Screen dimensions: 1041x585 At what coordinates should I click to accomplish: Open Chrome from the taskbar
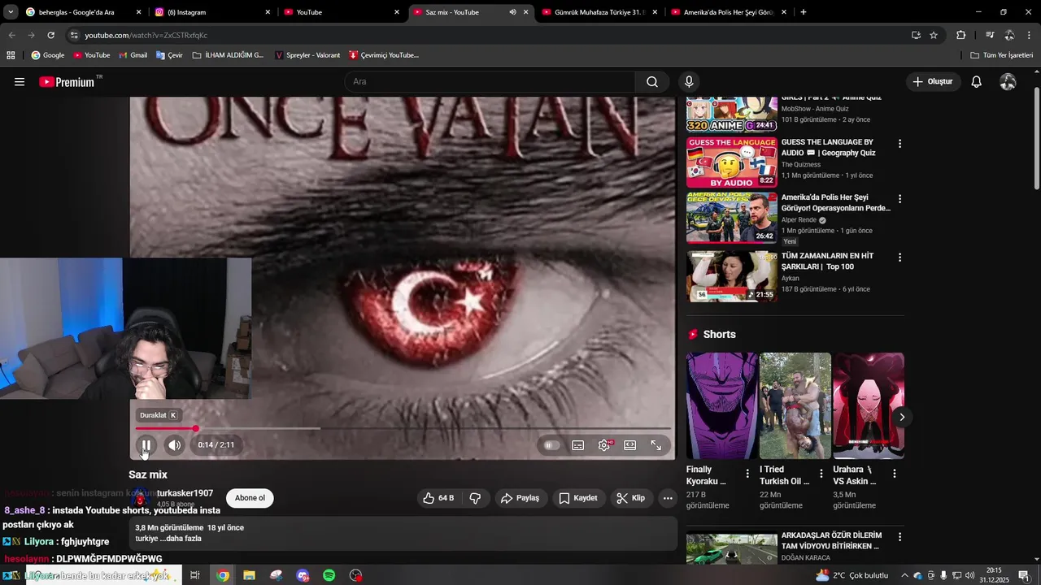tap(223, 575)
